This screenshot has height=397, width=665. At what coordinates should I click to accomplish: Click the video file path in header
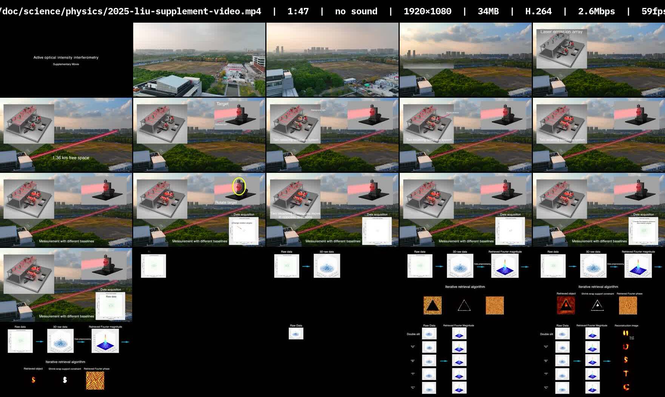point(131,11)
